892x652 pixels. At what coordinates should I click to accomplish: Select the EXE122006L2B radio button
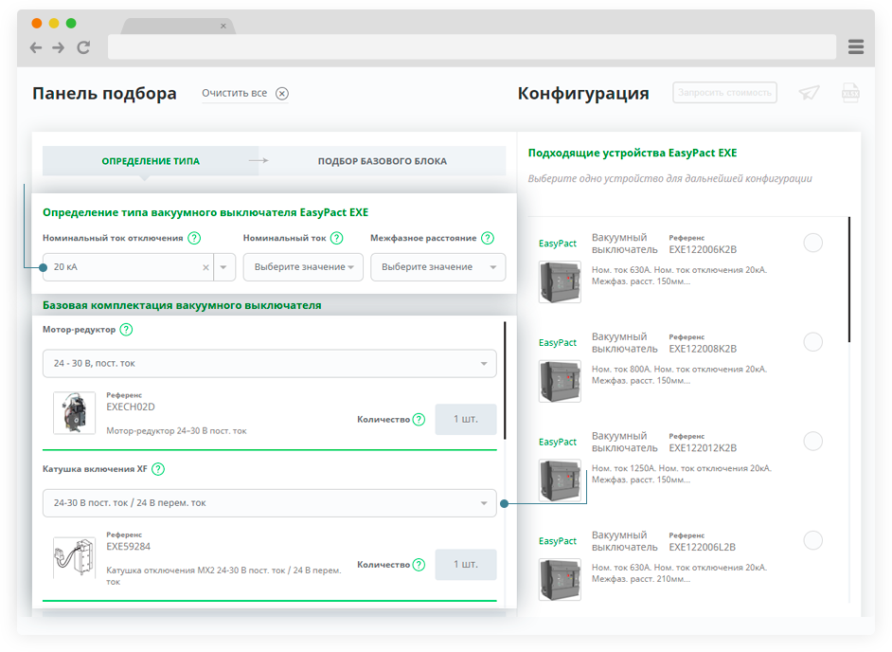pos(812,540)
